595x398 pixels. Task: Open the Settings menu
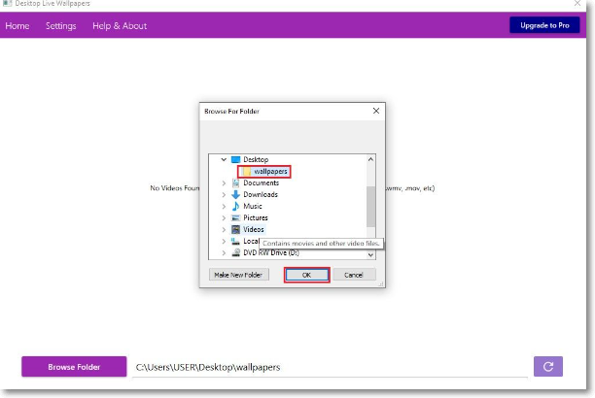pyautogui.click(x=60, y=26)
